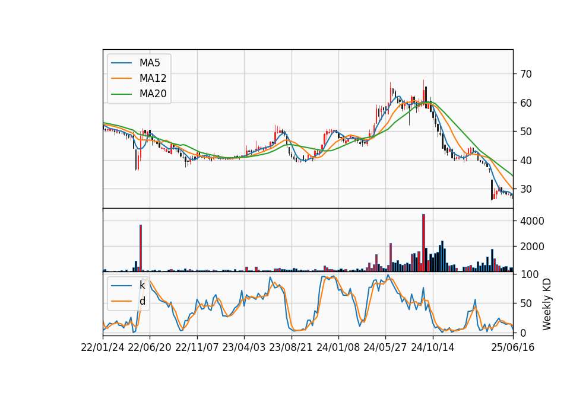Click the tallest red volume bar above 4000
Viewport: 570px width, 409px height.
click(423, 243)
